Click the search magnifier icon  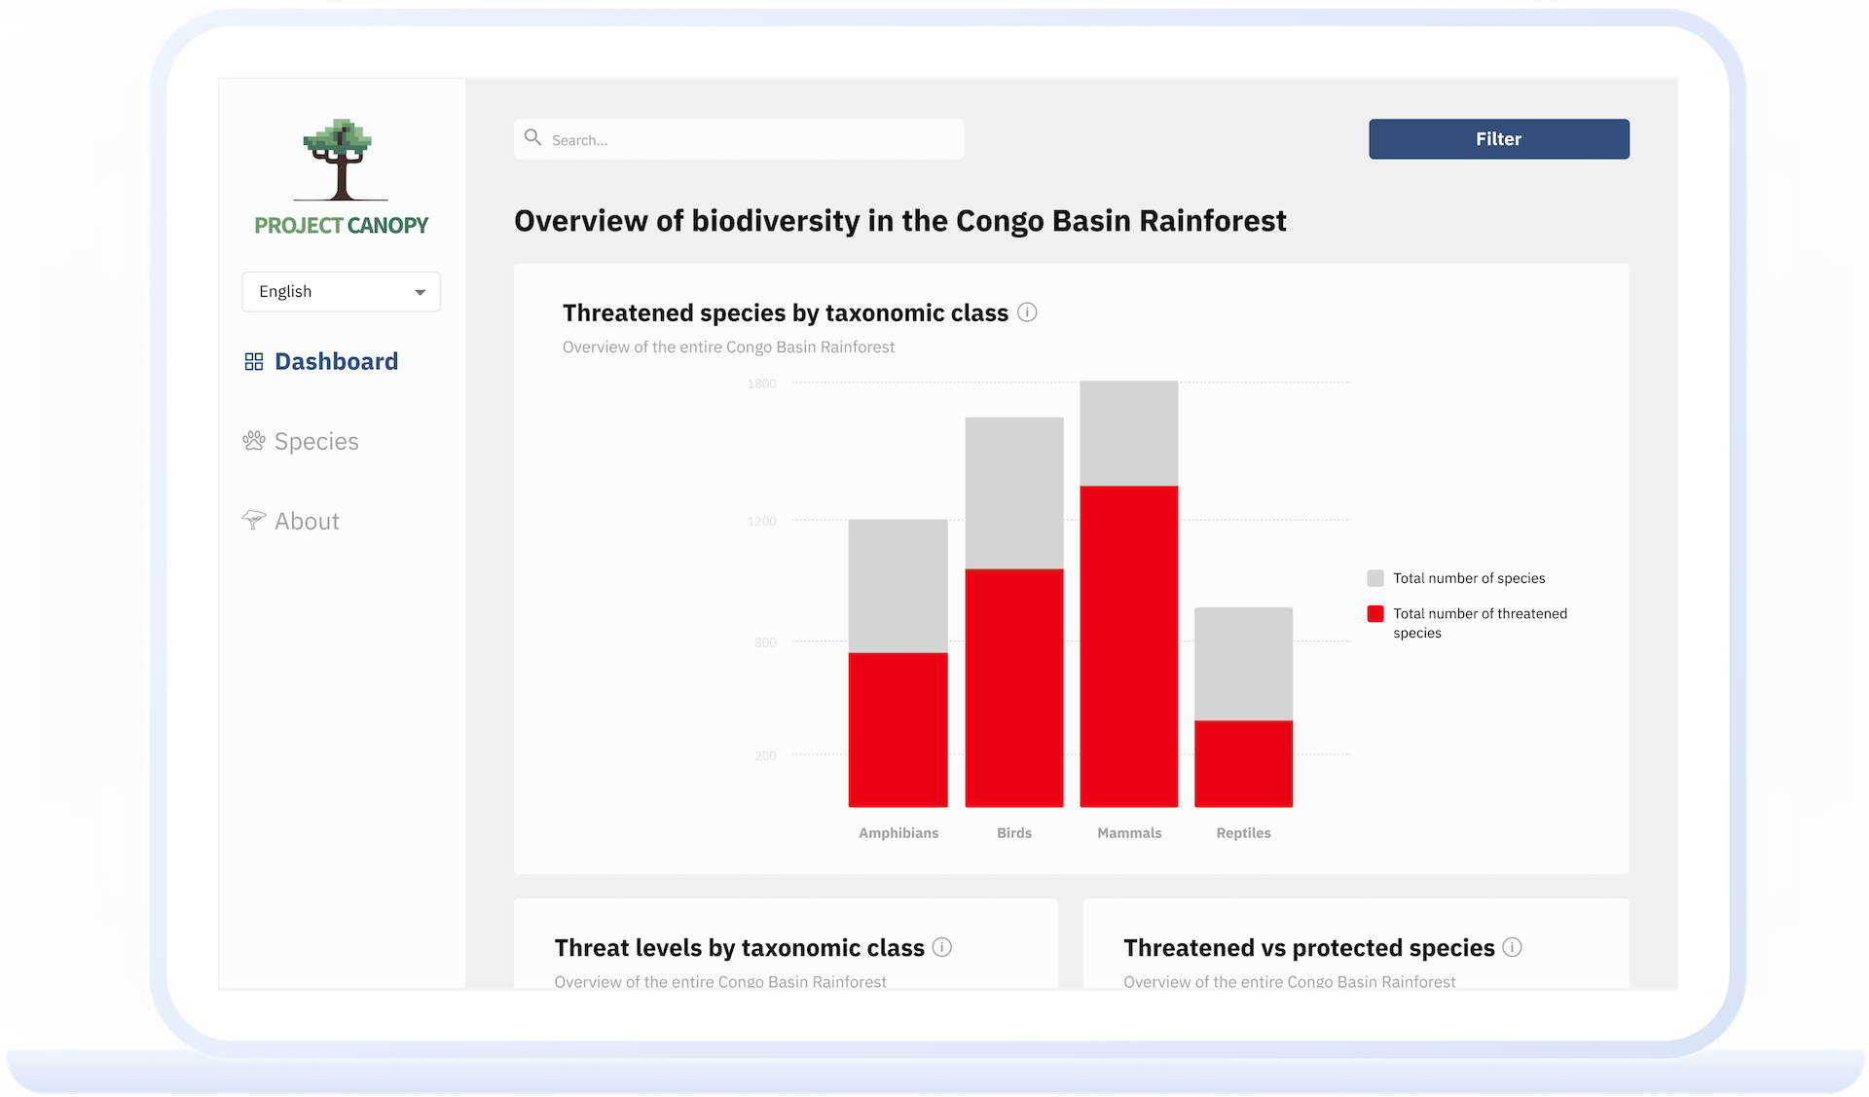[532, 137]
